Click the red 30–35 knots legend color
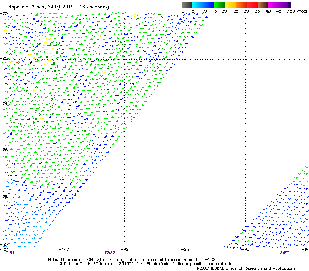The width and height of the screenshot is (309, 271). coord(252,5)
